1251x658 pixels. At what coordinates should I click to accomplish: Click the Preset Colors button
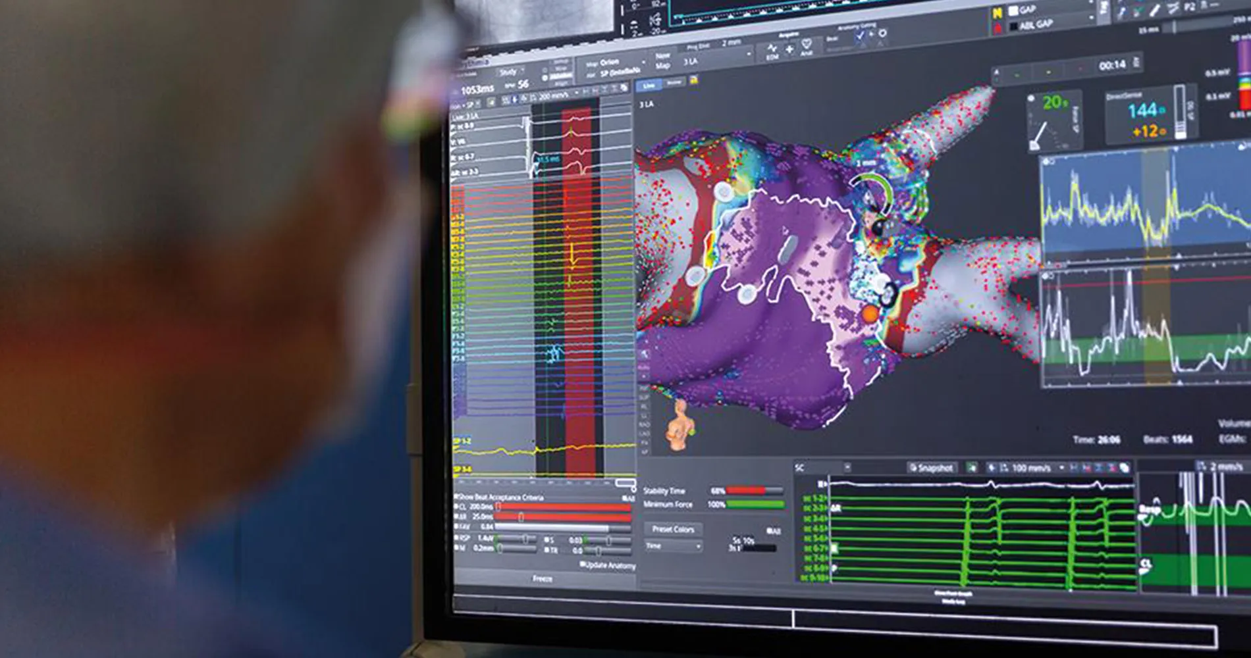pyautogui.click(x=673, y=529)
